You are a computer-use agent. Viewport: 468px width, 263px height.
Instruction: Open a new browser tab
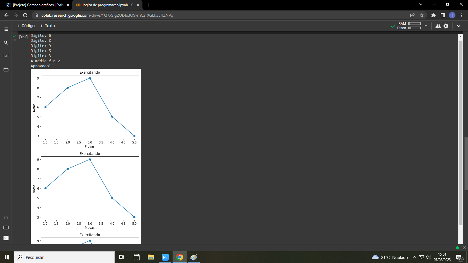tap(149, 5)
